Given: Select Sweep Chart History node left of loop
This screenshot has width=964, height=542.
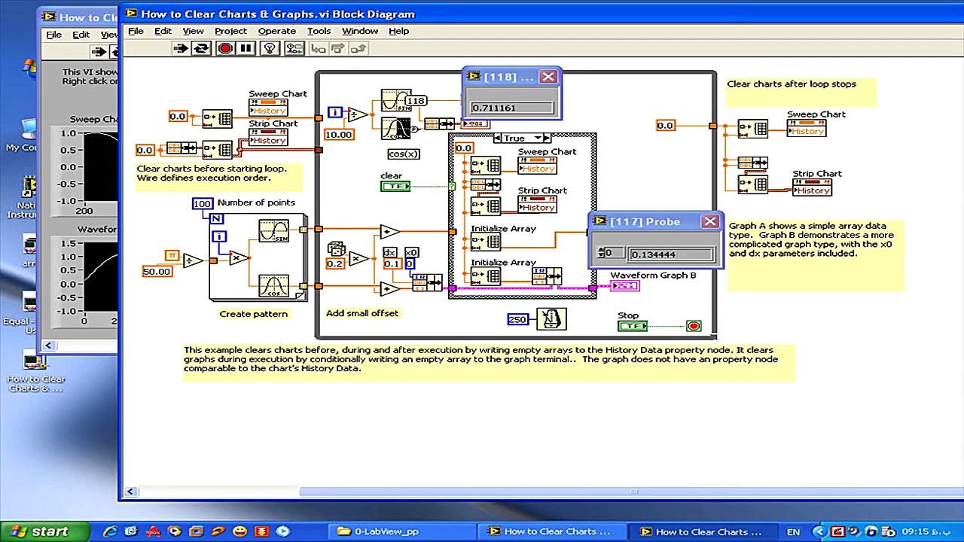Looking at the screenshot, I should tap(268, 107).
